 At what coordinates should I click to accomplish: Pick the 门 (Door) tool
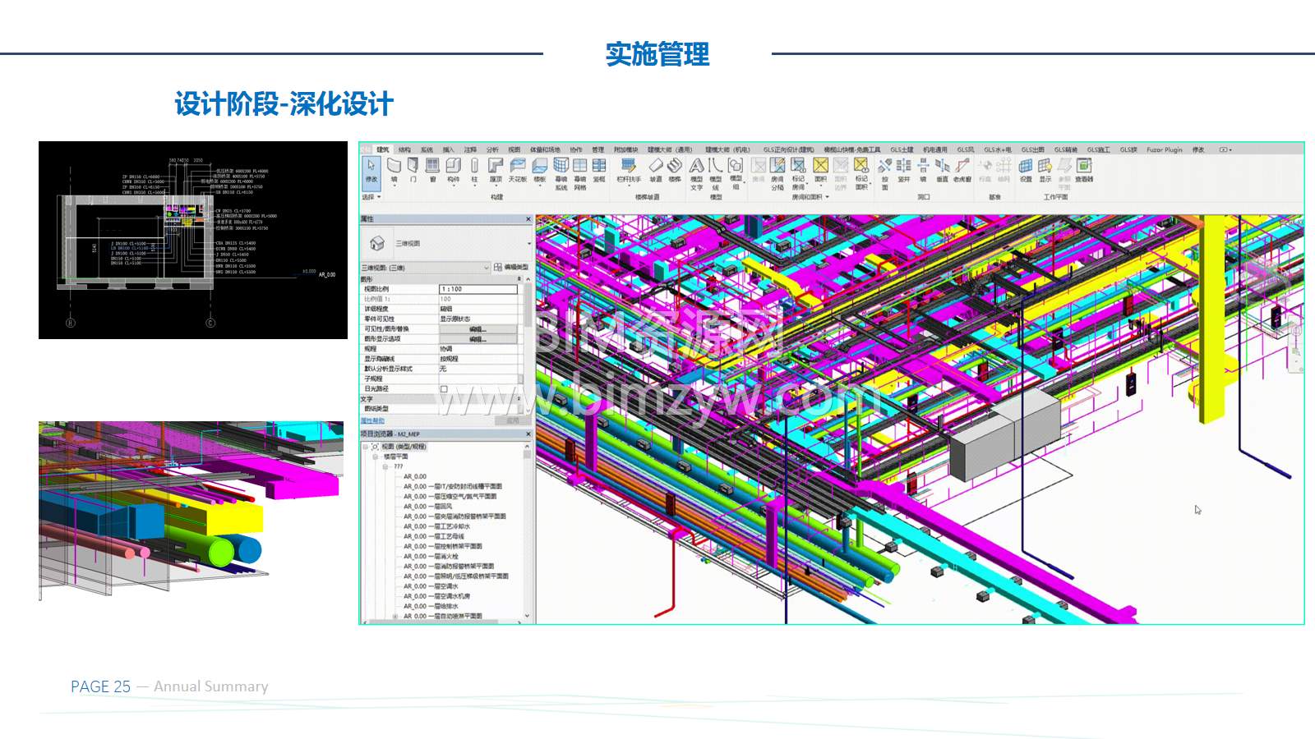[x=413, y=170]
